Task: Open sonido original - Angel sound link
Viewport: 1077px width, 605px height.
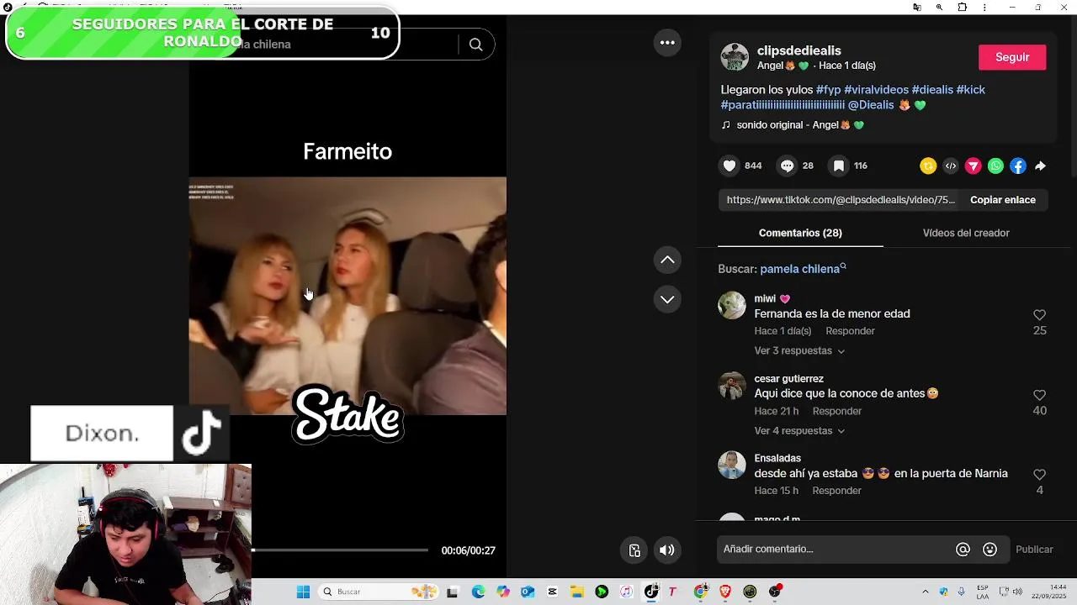Action: coord(793,125)
